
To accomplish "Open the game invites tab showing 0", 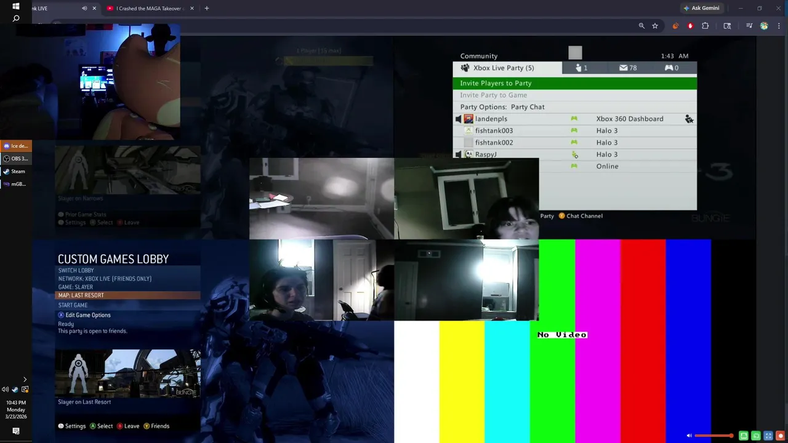I will (672, 68).
